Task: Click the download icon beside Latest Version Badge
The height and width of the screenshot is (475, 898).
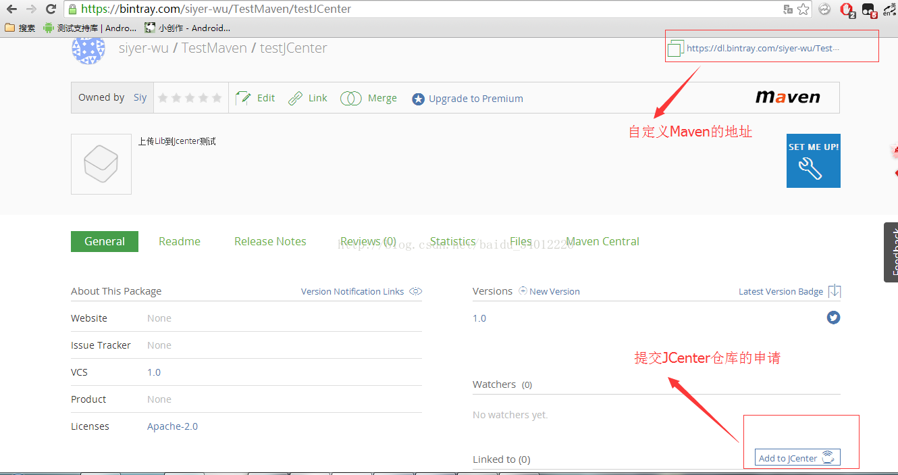Action: pos(835,291)
